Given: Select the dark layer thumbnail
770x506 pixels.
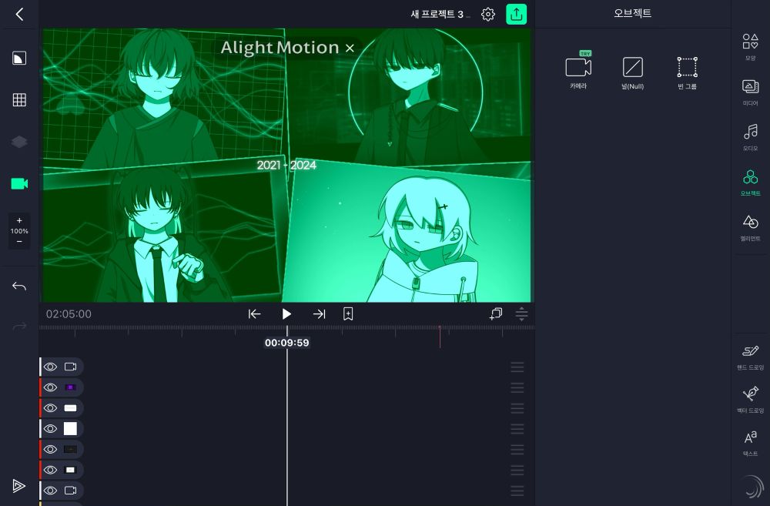Looking at the screenshot, I should [x=70, y=450].
